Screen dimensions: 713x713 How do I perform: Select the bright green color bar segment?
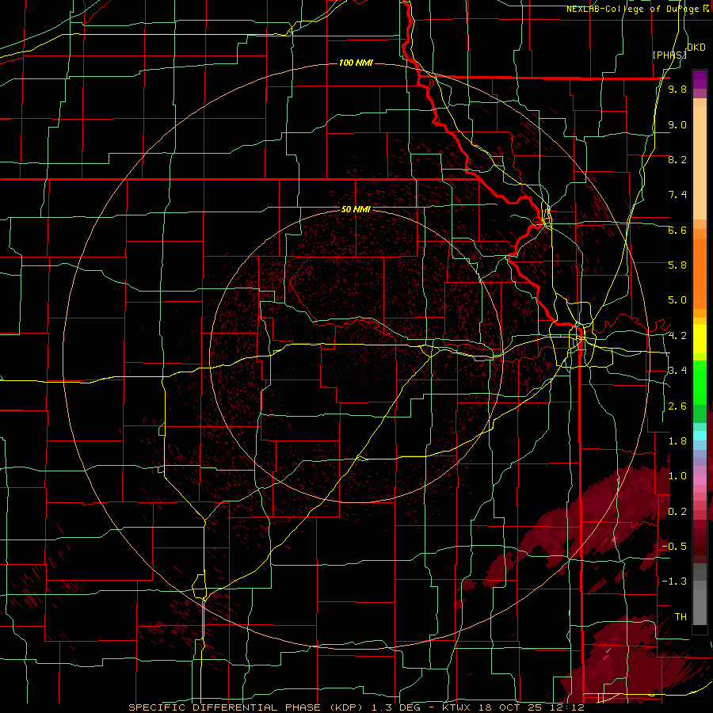(x=700, y=382)
